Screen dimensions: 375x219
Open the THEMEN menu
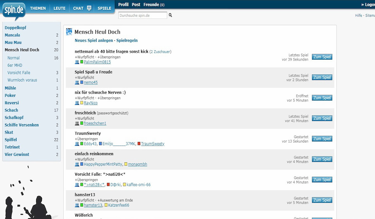[38, 8]
